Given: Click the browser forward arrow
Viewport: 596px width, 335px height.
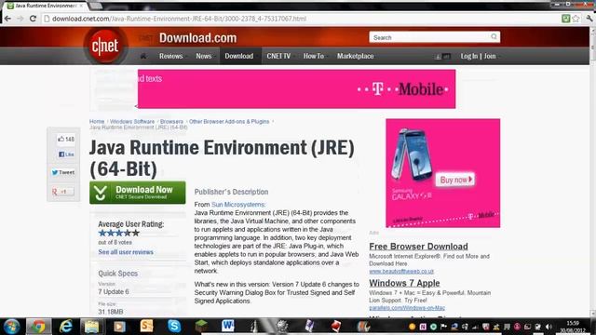Looking at the screenshot, I should pos(20,19).
